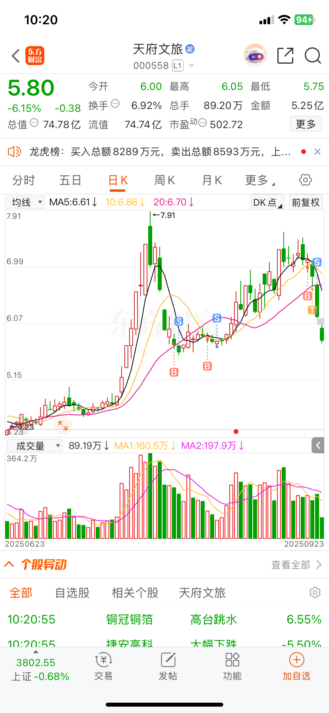The image size is (329, 713).
Task: Select the 天府文旅 filter tab
Action: coord(202,593)
